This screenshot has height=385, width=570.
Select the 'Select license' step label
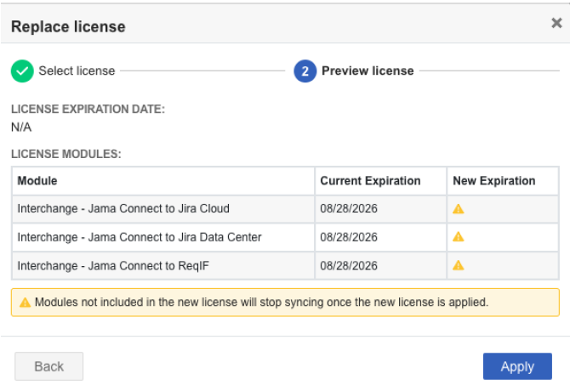(x=77, y=71)
